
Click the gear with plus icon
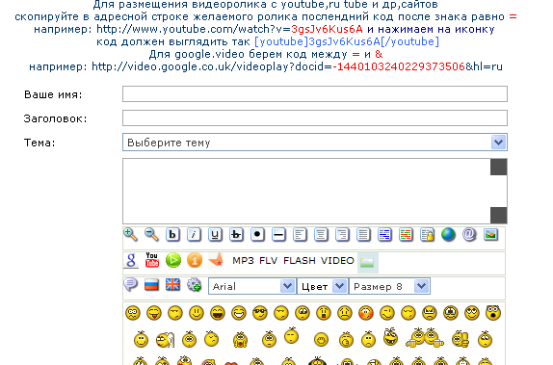pos(194,285)
